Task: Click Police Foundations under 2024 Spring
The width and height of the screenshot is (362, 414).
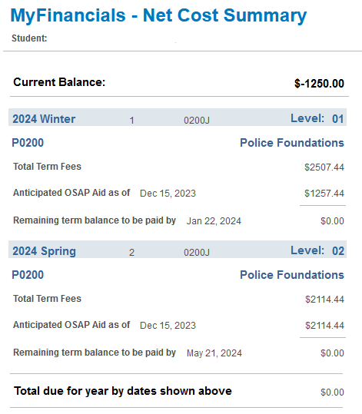Action: (292, 275)
